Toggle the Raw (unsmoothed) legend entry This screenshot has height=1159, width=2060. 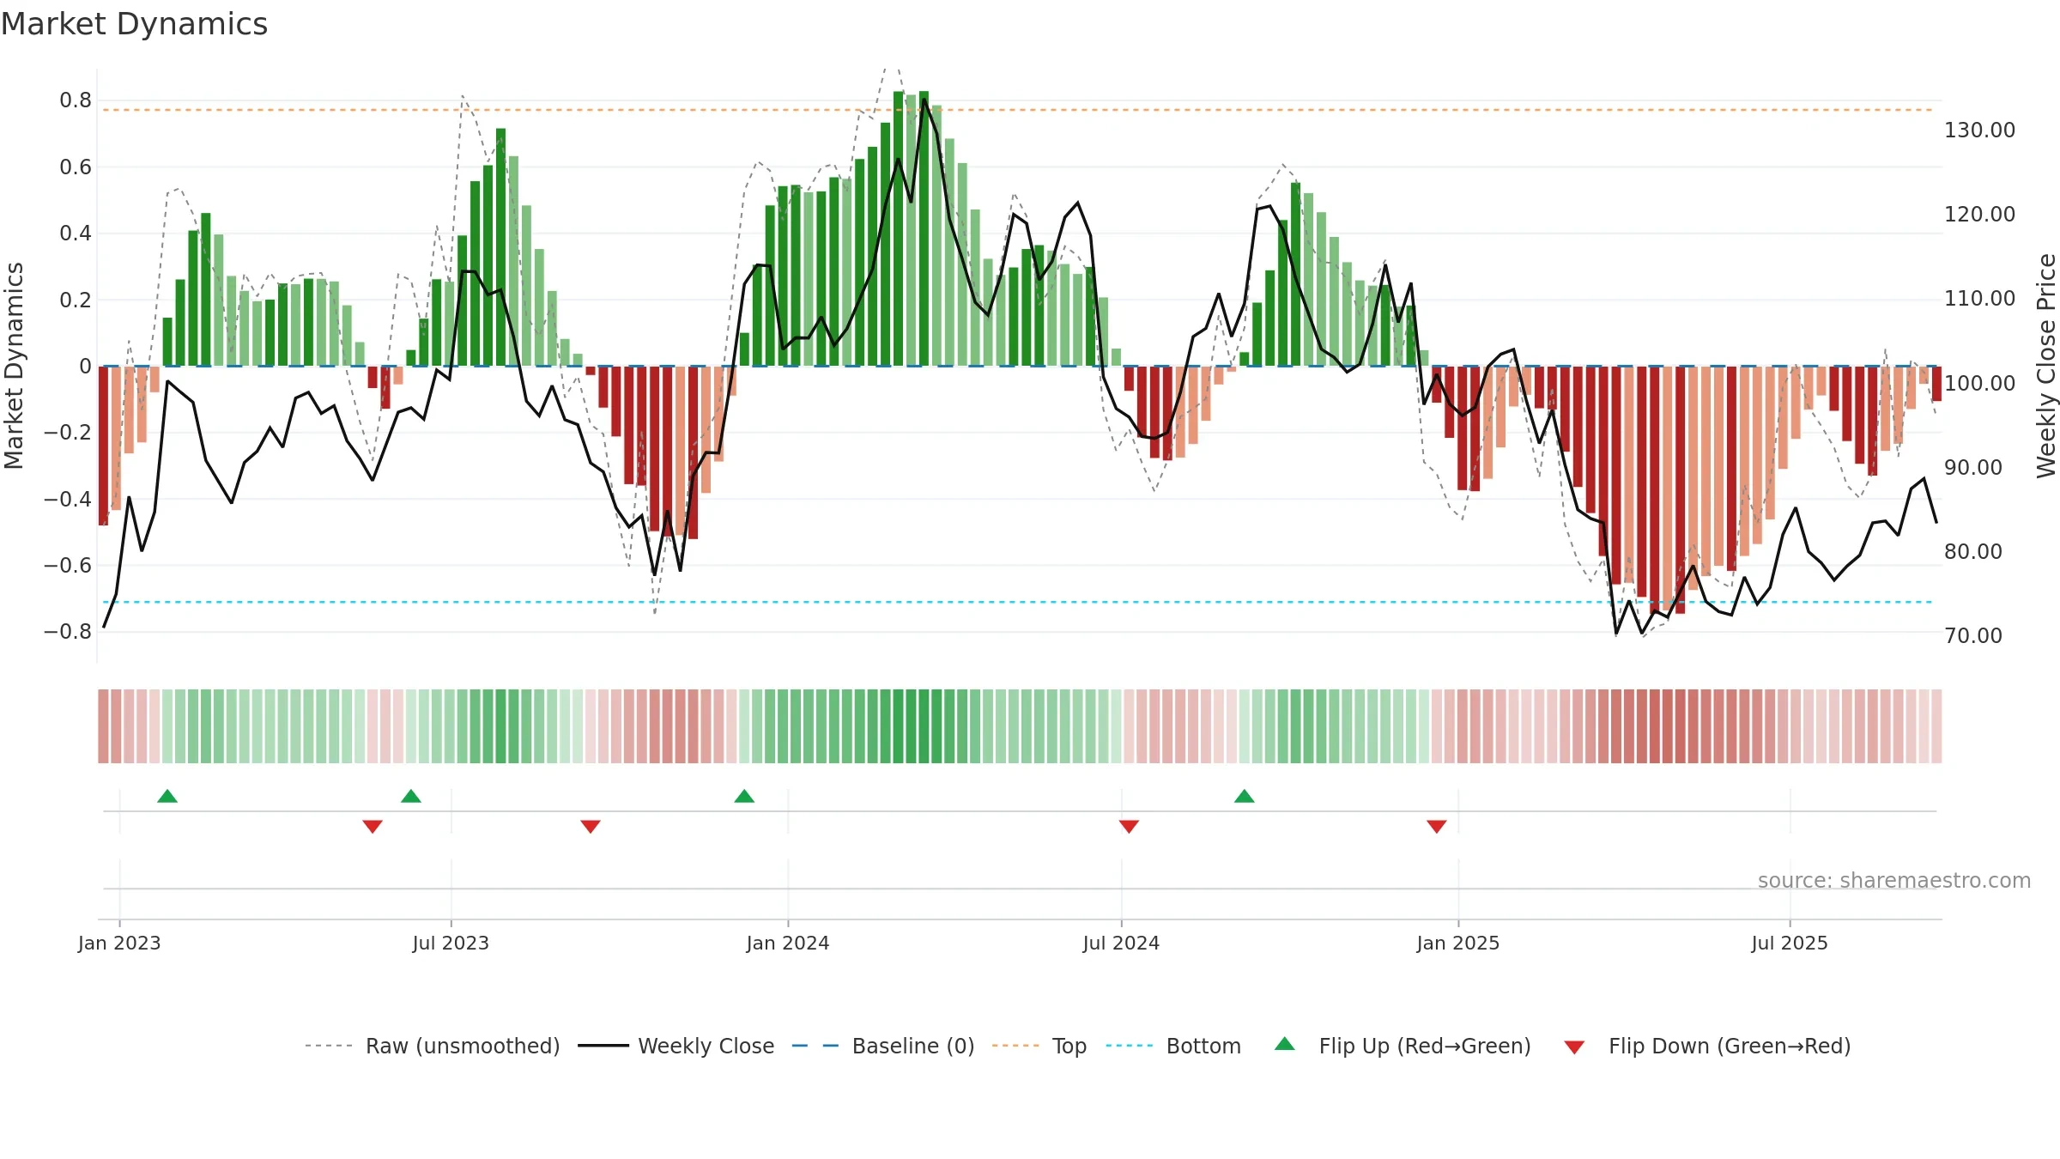tap(432, 1046)
